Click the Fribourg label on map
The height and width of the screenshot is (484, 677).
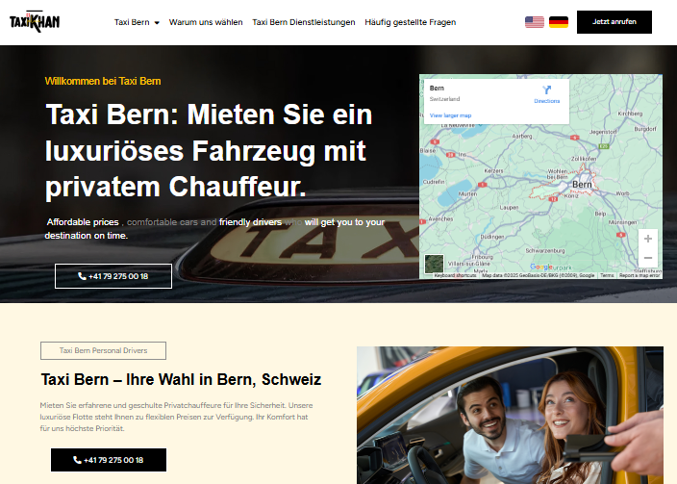(x=482, y=257)
